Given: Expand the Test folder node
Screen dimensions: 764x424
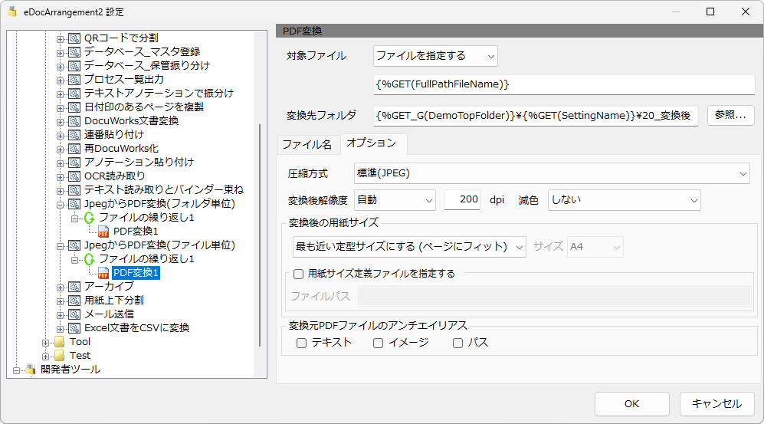Looking at the screenshot, I should [x=46, y=356].
